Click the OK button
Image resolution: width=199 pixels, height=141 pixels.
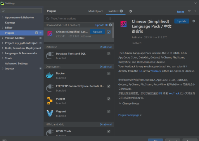155,140
